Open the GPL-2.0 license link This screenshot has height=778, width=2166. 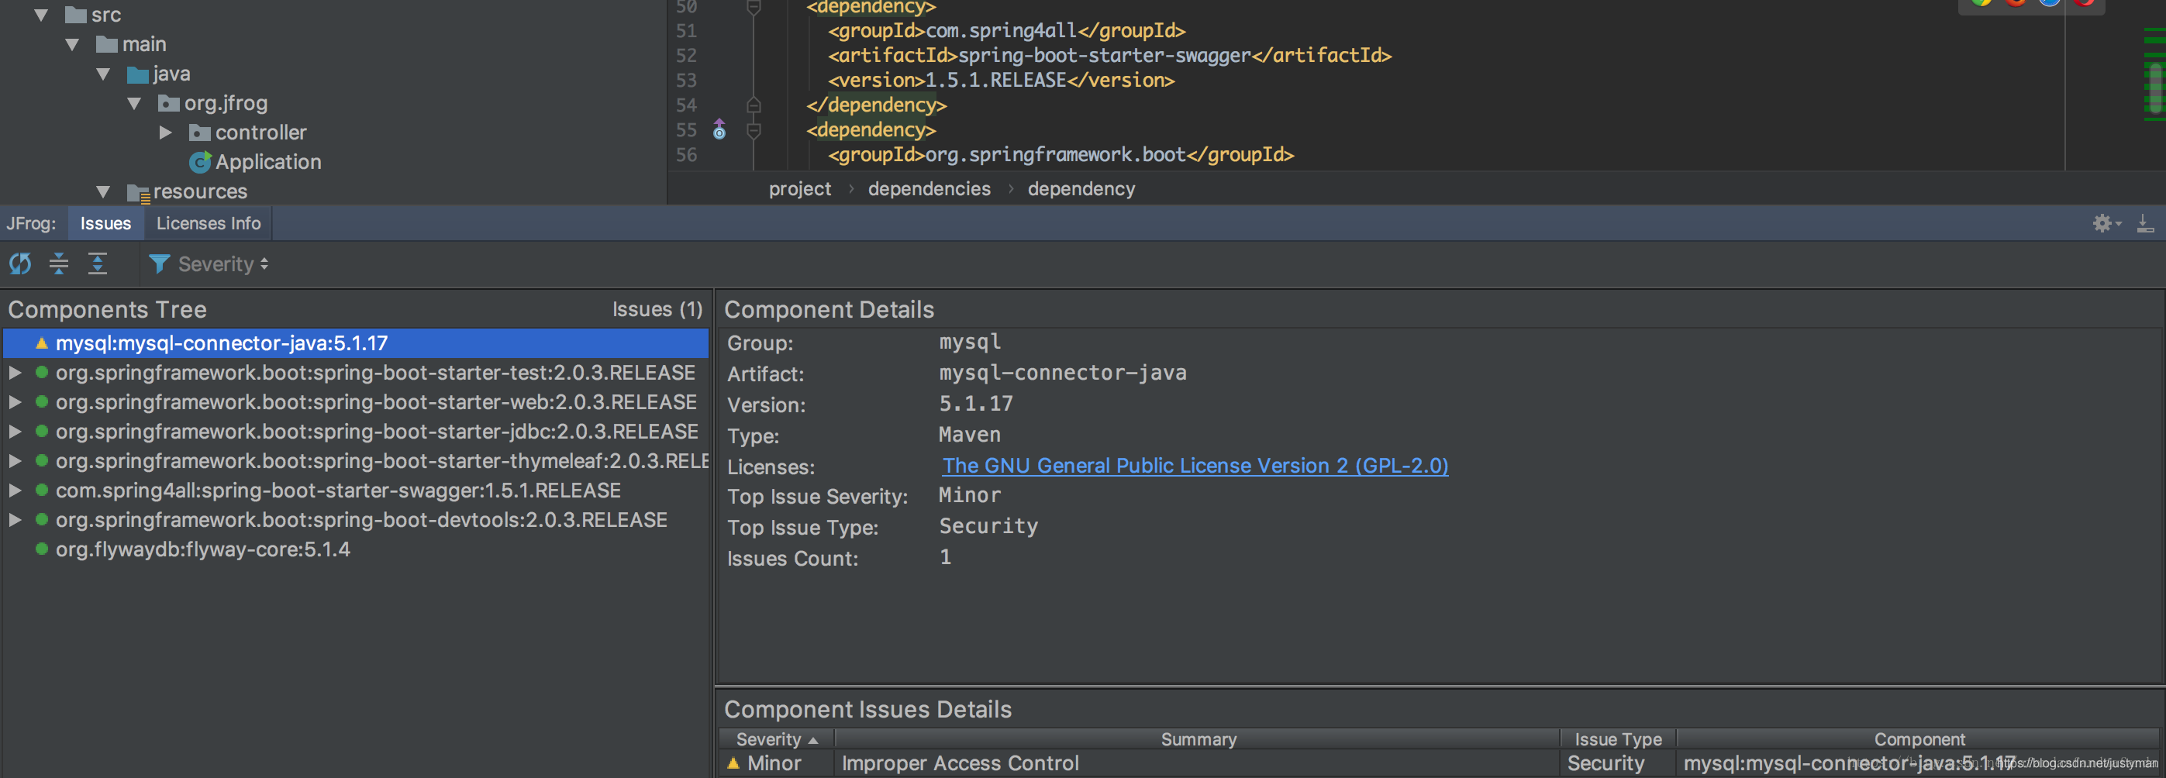tap(1194, 466)
